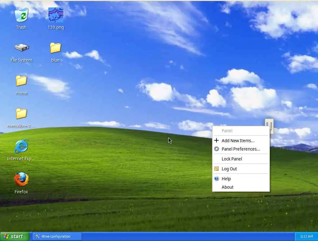Screen dimensions: 318x241
Task: Open Help from panel context menu
Action: (x=241, y=179)
